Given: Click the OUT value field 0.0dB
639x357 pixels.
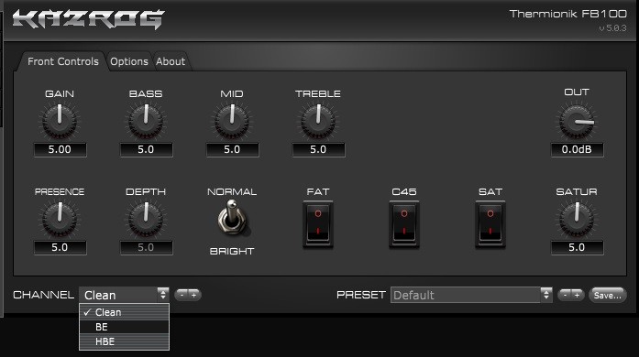Looking at the screenshot, I should tap(577, 149).
